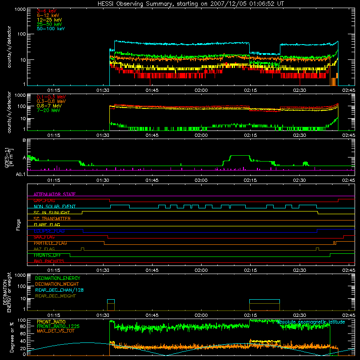
Task: Pick the ECLIPSE_FLAG label
Action: point(49,231)
